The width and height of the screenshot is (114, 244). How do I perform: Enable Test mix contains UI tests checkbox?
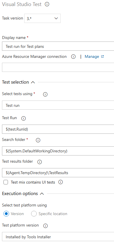pos(6,182)
